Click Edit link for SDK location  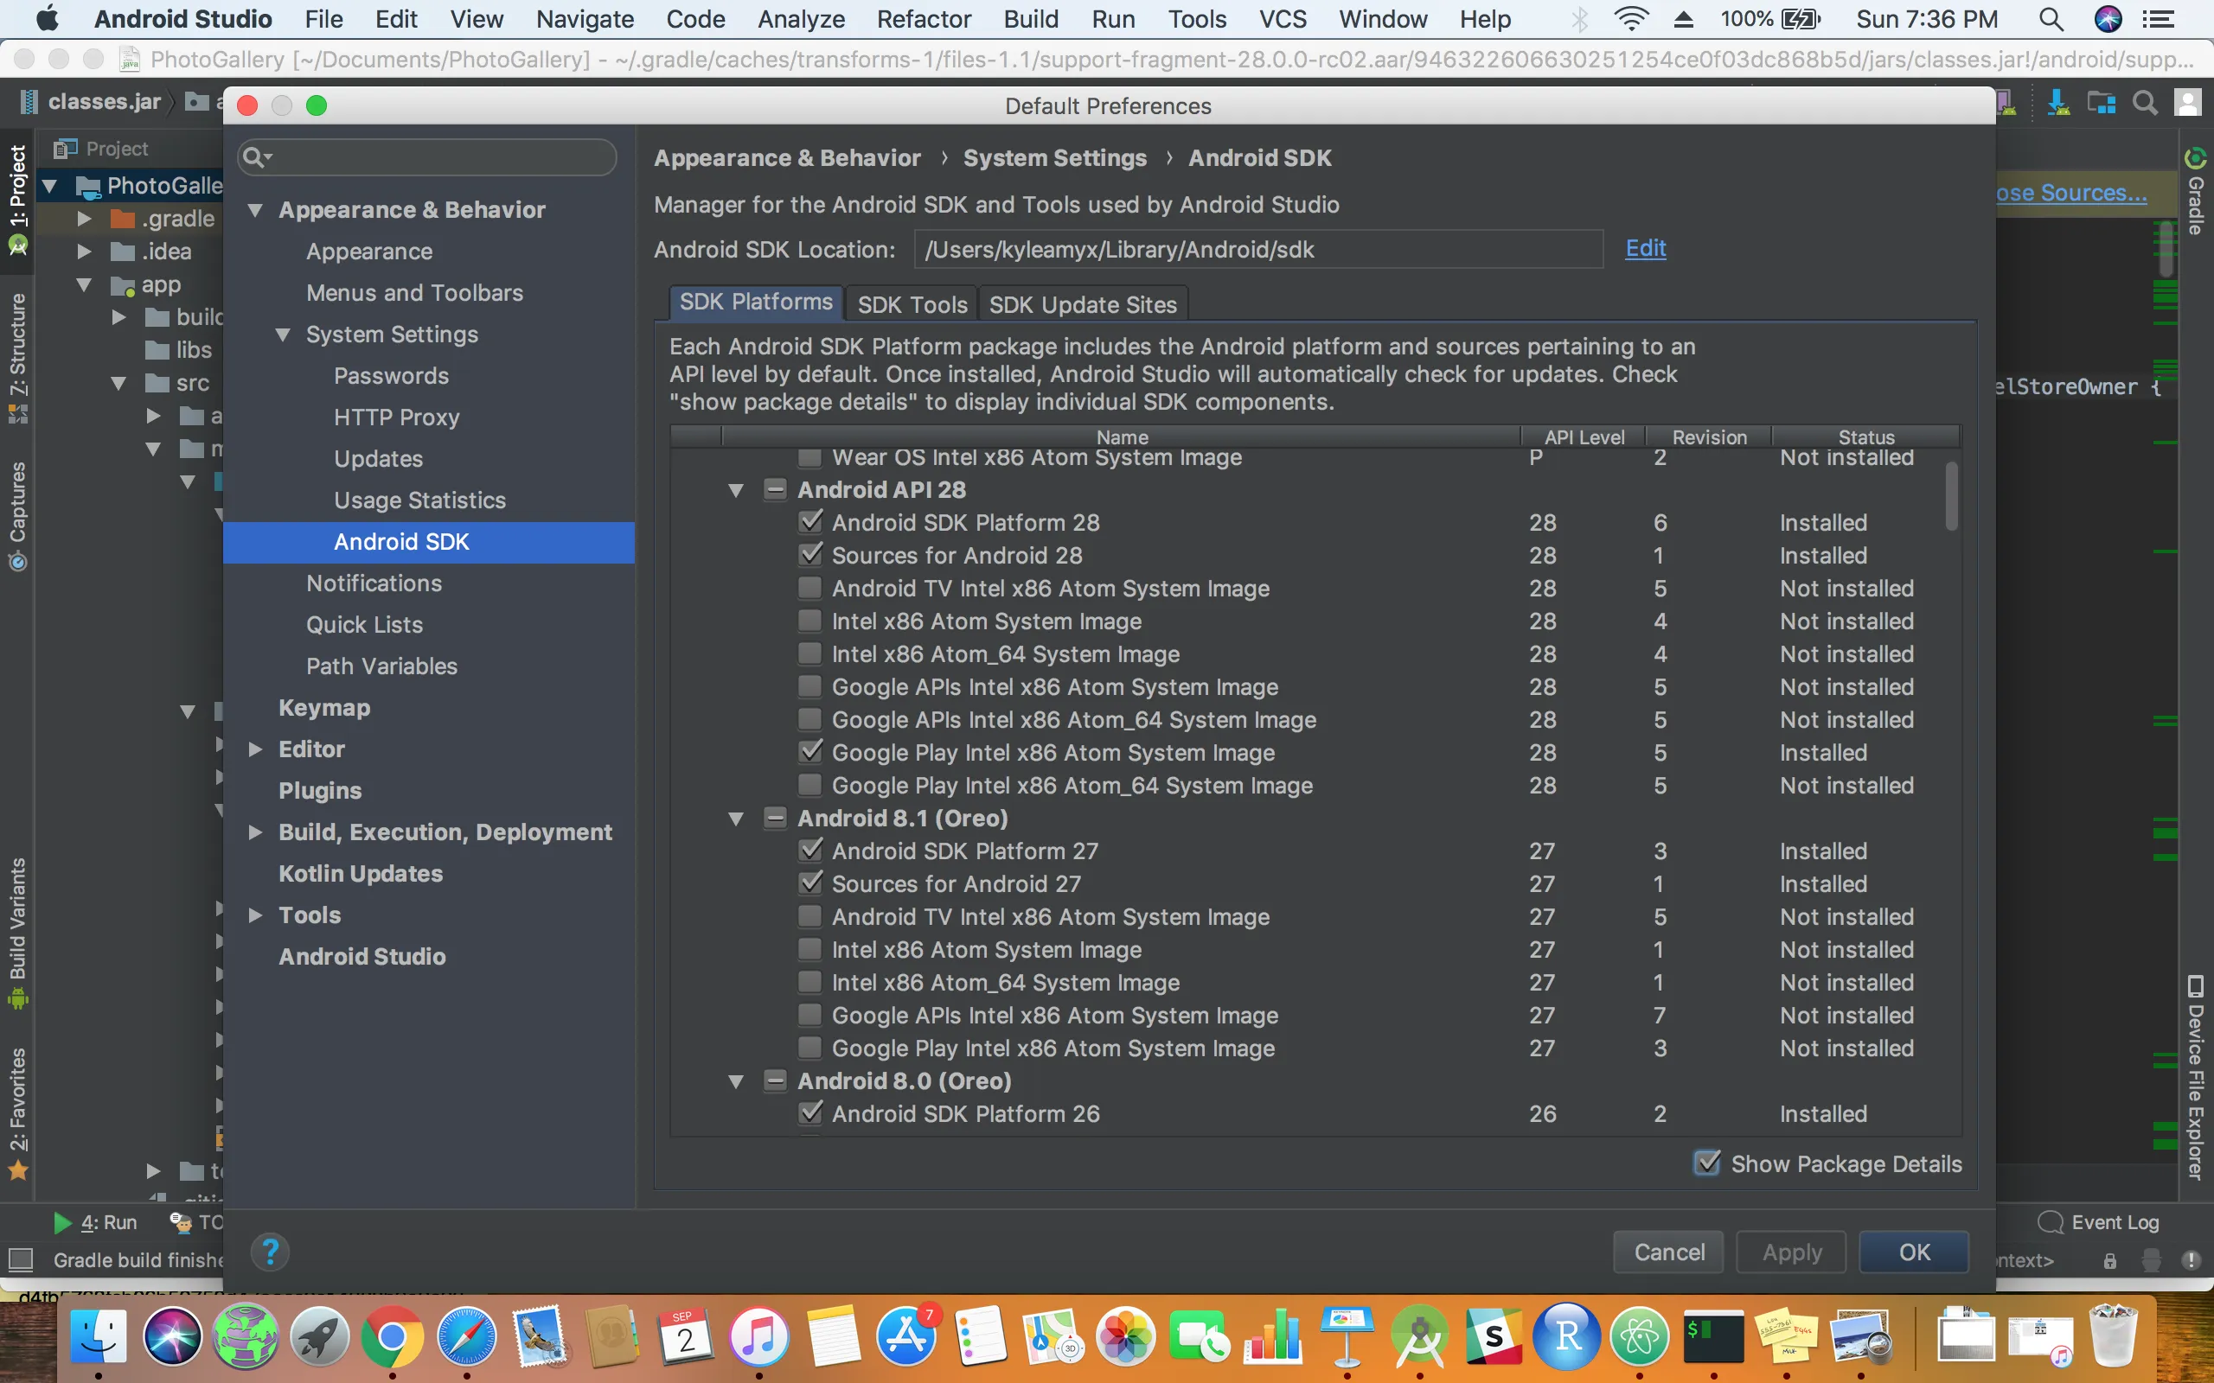[x=1645, y=249]
